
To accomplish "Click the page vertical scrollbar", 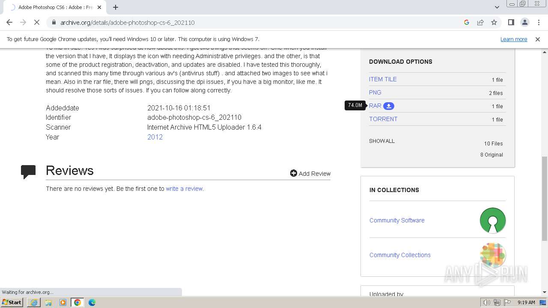I will coord(545,198).
